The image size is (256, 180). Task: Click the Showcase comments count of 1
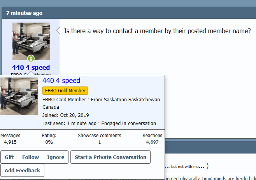(x=99, y=142)
